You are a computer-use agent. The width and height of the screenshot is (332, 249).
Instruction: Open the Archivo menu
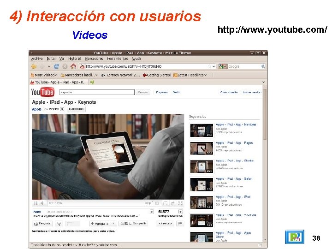click(x=37, y=59)
